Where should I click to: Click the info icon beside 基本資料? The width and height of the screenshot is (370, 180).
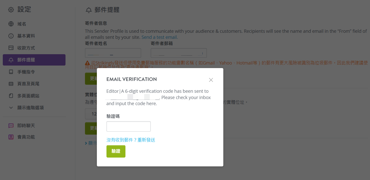coord(11,36)
